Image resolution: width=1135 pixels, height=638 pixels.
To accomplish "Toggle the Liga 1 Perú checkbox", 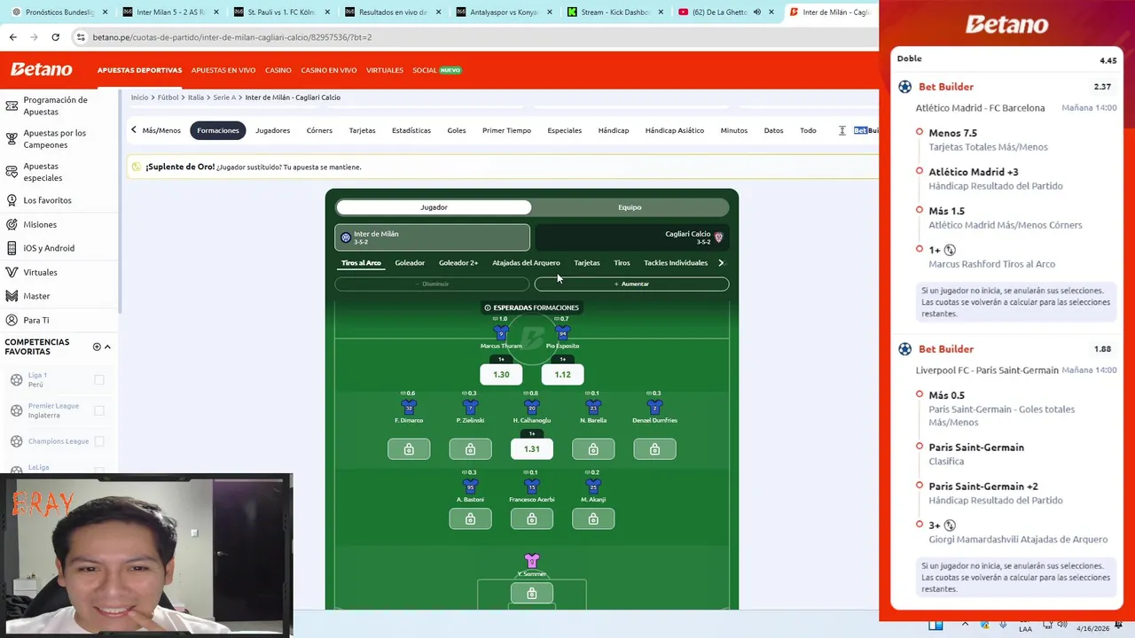I will [x=99, y=380].
